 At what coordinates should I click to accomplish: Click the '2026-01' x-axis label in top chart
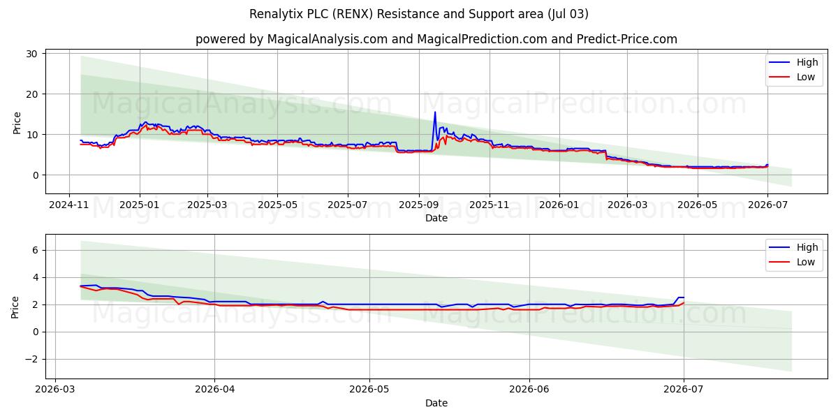point(559,205)
